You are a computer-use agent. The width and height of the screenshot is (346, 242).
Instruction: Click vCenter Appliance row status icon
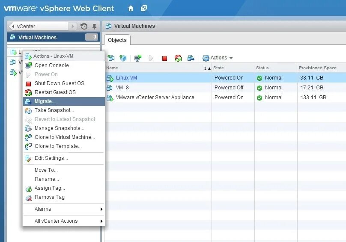tap(259, 97)
